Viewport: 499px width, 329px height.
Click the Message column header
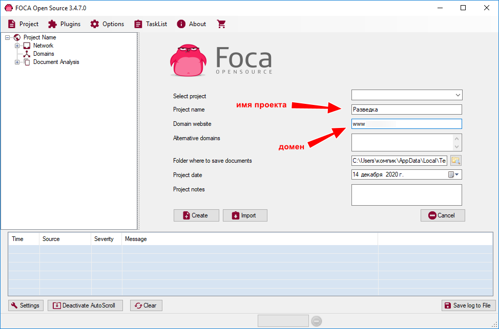point(250,239)
